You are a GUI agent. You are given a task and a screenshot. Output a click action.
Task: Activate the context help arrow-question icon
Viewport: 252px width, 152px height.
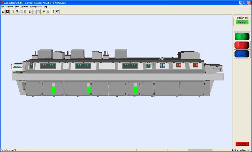tap(57, 12)
